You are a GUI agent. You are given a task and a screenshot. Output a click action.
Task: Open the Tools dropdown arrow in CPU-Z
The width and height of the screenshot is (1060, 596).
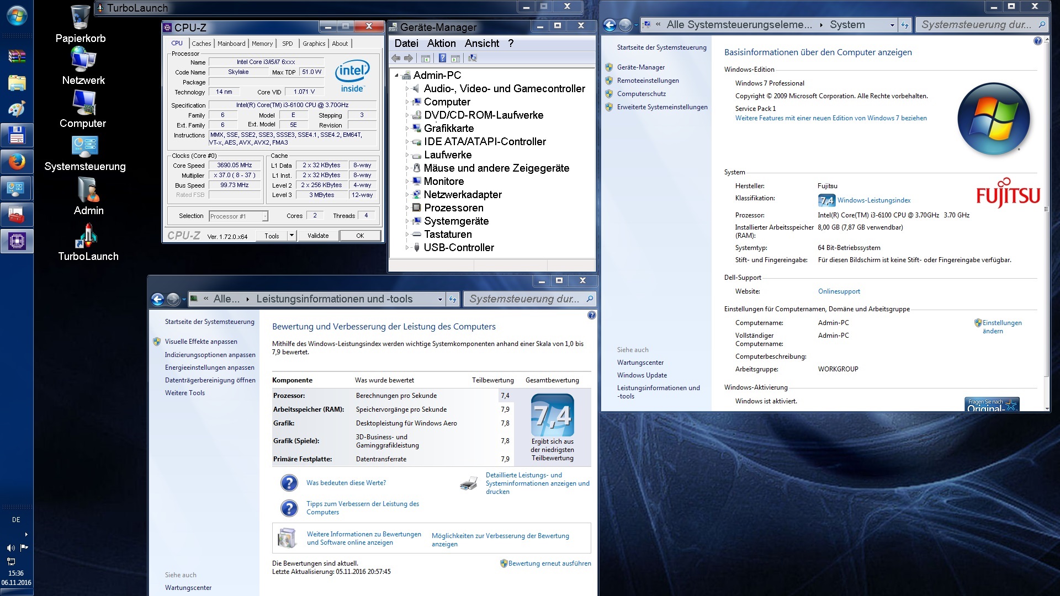(291, 236)
